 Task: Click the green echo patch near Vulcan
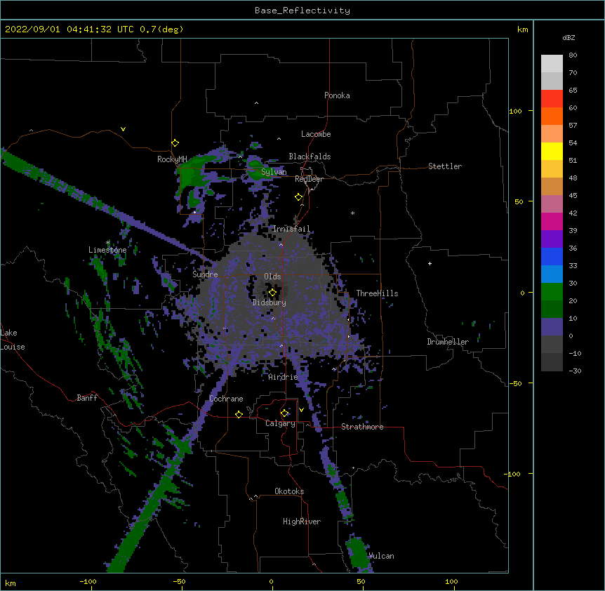(358, 553)
